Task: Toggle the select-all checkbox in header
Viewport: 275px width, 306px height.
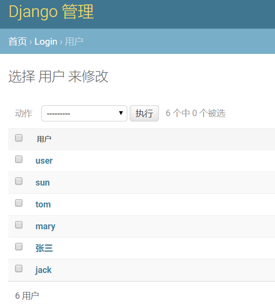Action: click(19, 138)
